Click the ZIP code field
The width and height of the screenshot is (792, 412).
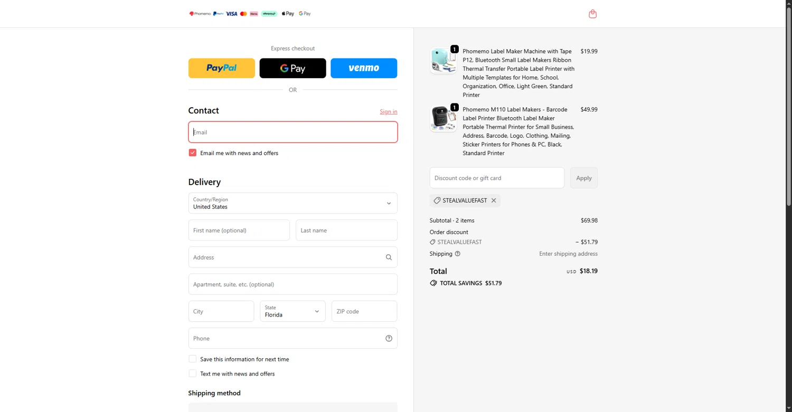point(364,311)
